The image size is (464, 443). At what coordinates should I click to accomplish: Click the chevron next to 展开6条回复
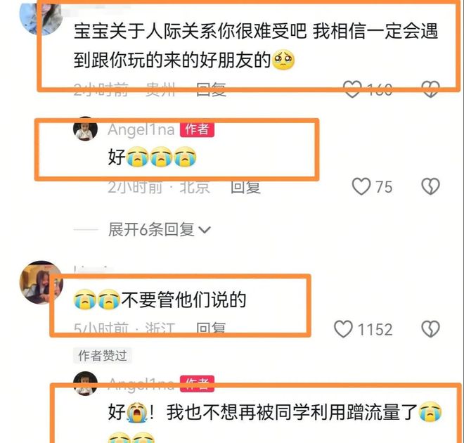coord(205,230)
